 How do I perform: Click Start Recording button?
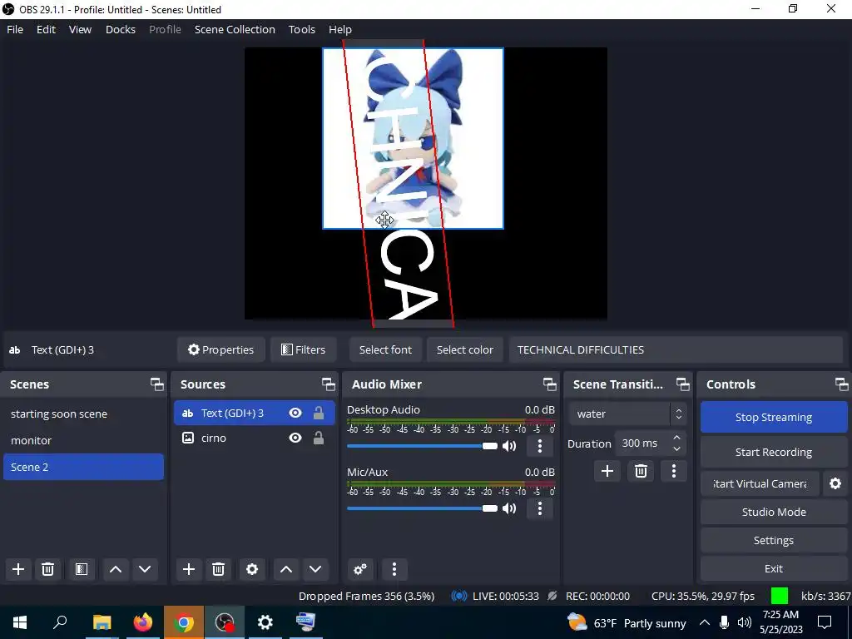[773, 452]
